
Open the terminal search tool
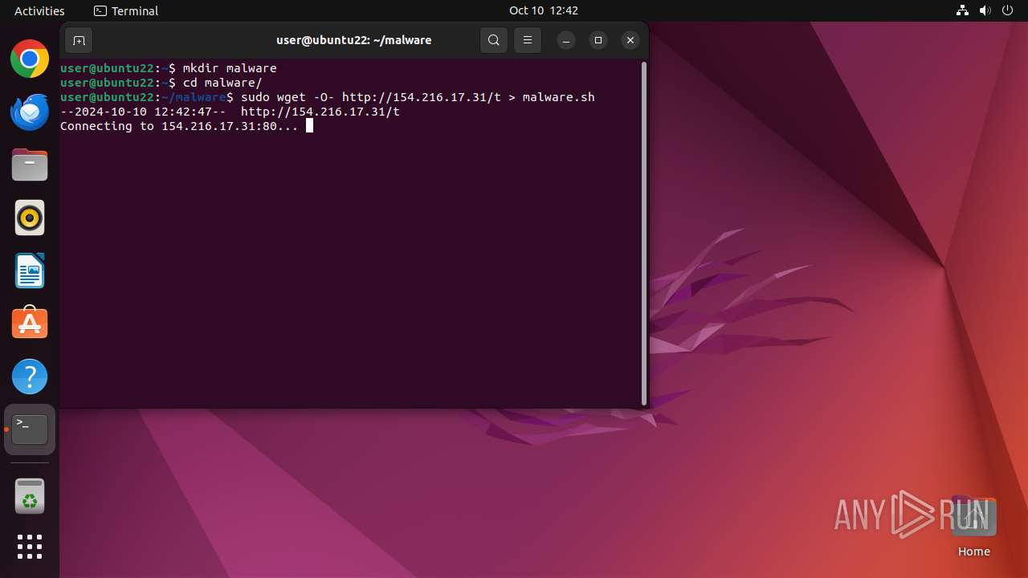(x=494, y=40)
